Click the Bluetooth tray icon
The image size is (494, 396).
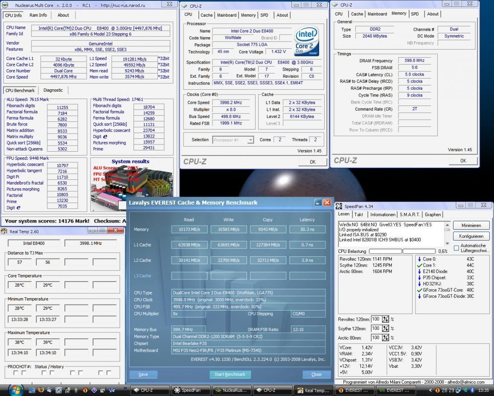coord(472,390)
